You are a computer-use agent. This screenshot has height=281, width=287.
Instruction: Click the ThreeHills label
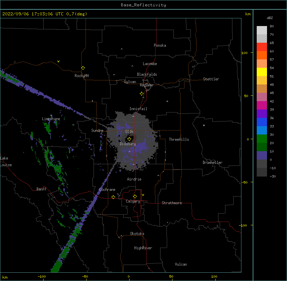[x=179, y=139]
